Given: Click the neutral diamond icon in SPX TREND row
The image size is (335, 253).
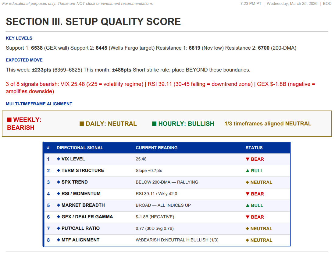Looking at the screenshot, I should 248,182.
